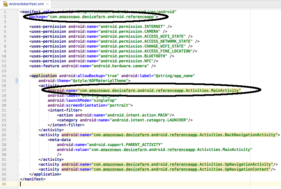The width and height of the screenshot is (281, 189).
Task: Collapse the meta-data fold on line 27
Action: (x=18, y=140)
